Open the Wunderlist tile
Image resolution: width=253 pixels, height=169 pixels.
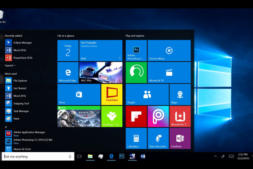click(x=180, y=116)
